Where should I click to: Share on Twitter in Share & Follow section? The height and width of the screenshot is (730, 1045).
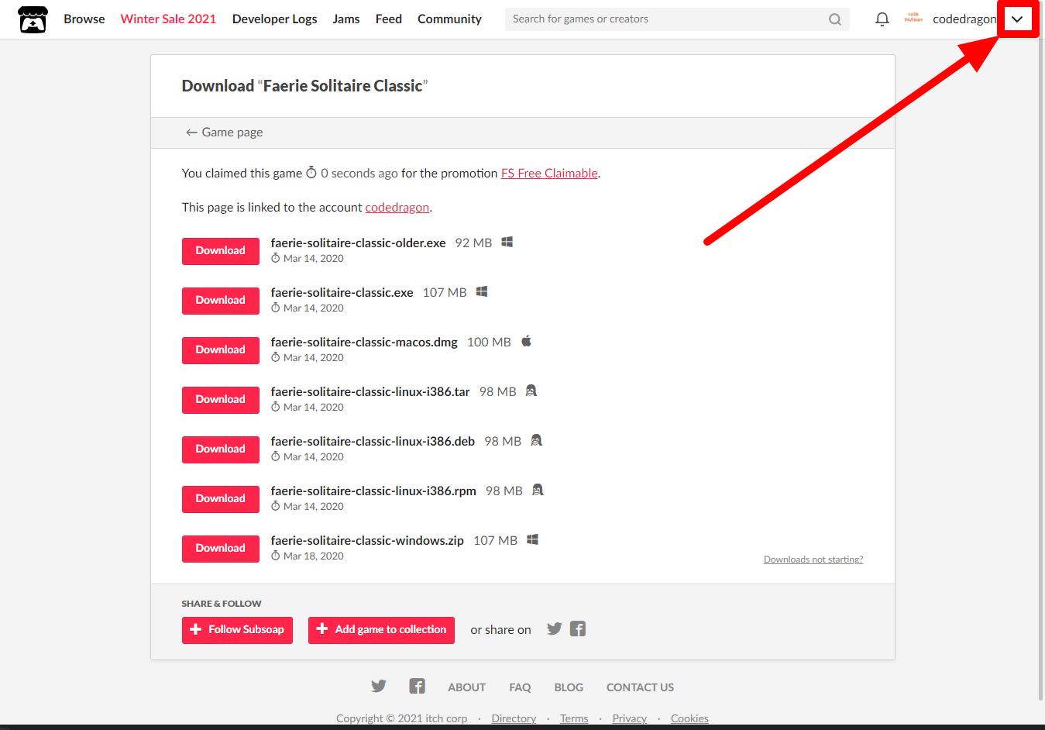(x=554, y=628)
